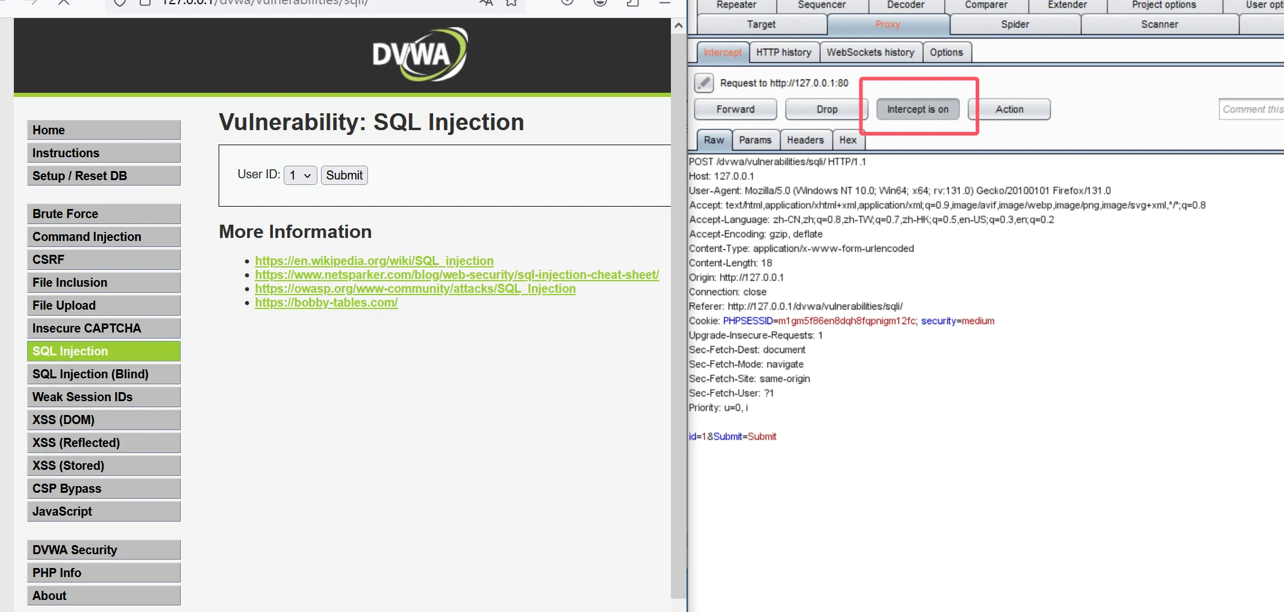This screenshot has height=612, width=1284.
Task: Open the Scanner tab
Action: point(1159,24)
